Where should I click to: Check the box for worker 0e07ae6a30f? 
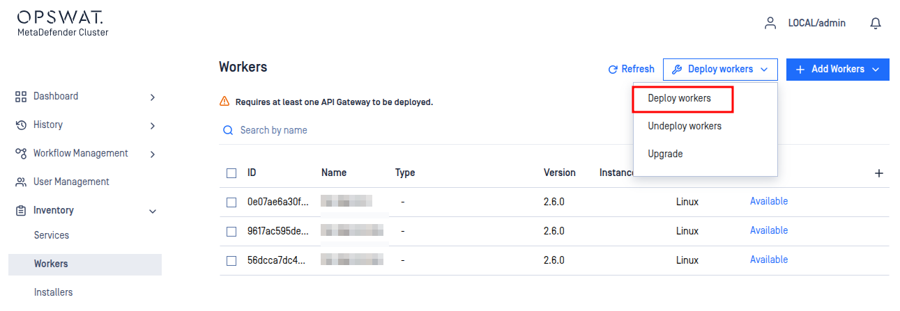point(231,202)
